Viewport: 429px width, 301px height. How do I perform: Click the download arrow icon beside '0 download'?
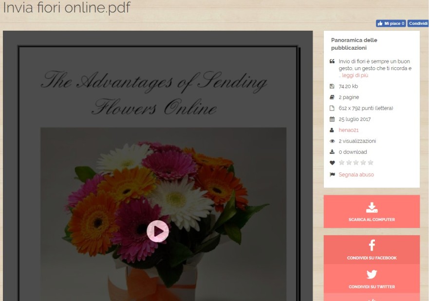tap(332, 151)
